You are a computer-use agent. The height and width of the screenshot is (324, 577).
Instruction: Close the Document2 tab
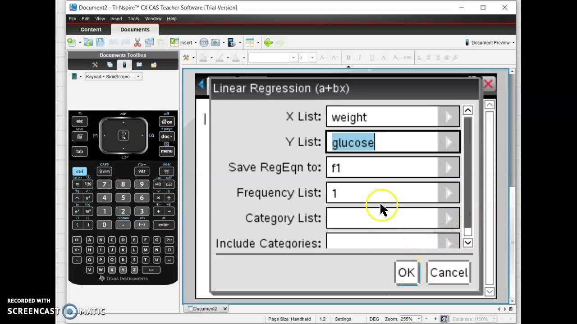click(x=225, y=309)
